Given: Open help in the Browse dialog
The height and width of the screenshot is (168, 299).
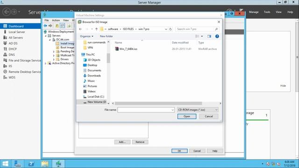Looking at the screenshot, I should point(217,36).
